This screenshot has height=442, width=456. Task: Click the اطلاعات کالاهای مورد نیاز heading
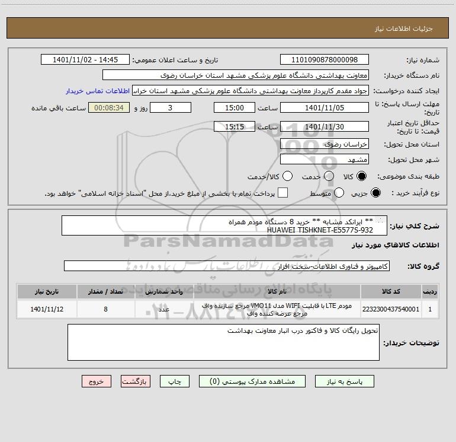tap(396, 245)
